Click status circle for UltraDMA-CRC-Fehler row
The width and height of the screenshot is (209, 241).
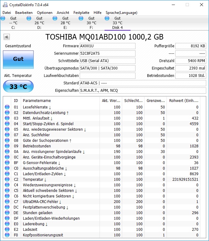click(x=7, y=201)
